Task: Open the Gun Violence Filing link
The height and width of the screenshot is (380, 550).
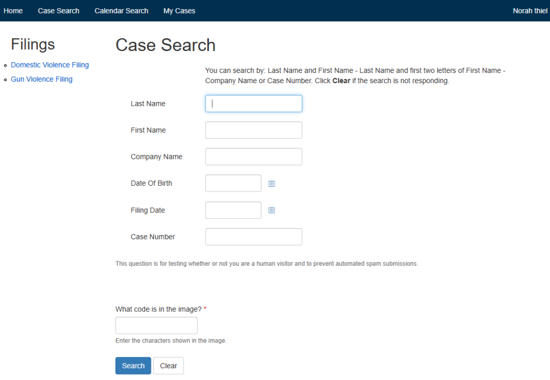Action: pyautogui.click(x=42, y=79)
